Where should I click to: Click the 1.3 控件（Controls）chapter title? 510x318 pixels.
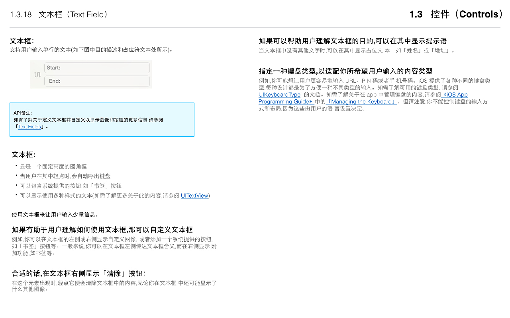456,14
